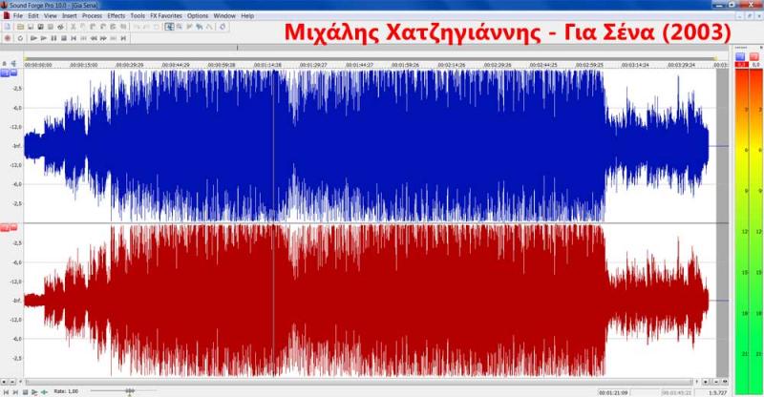Click the Undo toolbar icon
Image resolution: width=764 pixels, height=397 pixels.
coord(137,27)
